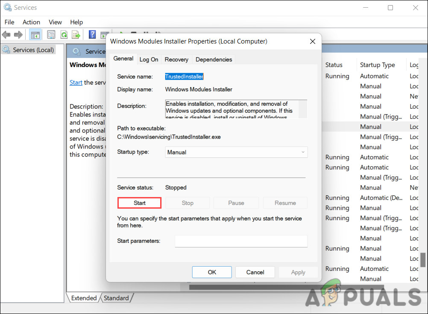Viewport: 428px width, 314px height.
Task: Click the 'Automatic (De...' startup type cell
Action: point(381,198)
